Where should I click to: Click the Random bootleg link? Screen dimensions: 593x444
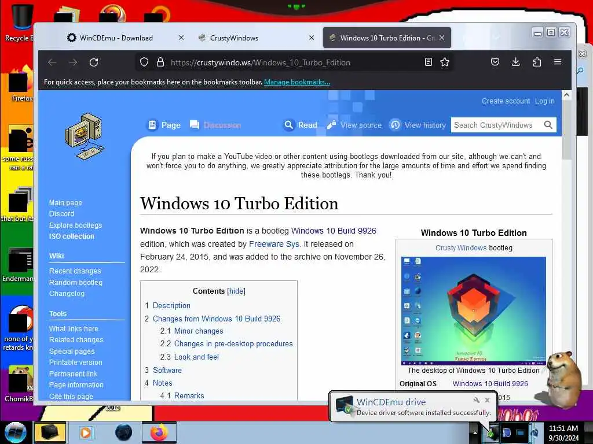click(x=76, y=282)
